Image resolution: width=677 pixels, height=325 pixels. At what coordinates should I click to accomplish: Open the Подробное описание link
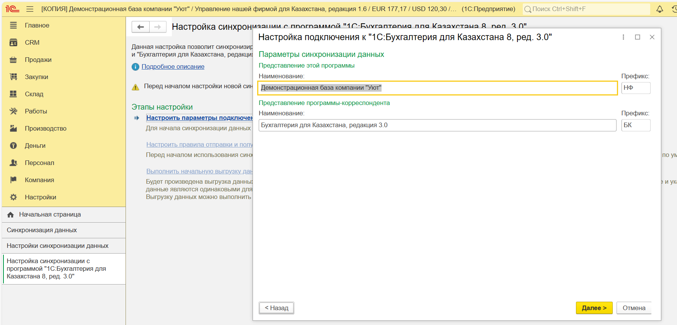[x=173, y=66]
